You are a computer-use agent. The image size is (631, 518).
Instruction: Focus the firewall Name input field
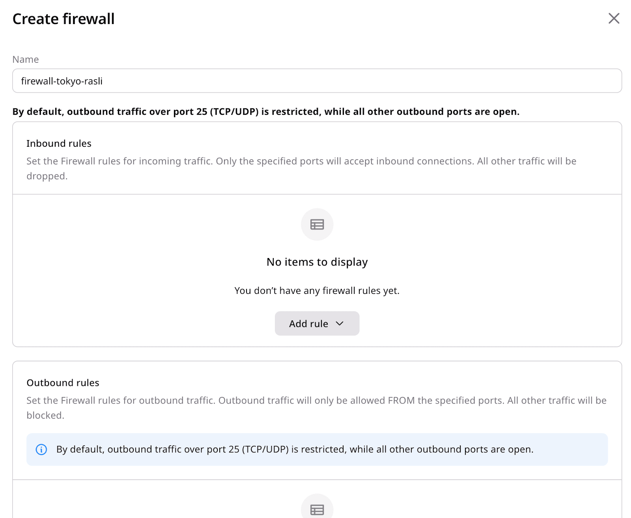click(x=317, y=81)
